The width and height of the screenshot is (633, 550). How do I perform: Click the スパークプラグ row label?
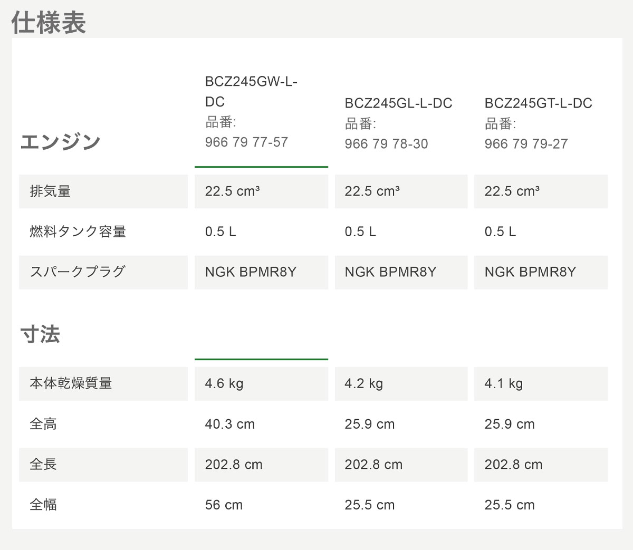(x=78, y=272)
